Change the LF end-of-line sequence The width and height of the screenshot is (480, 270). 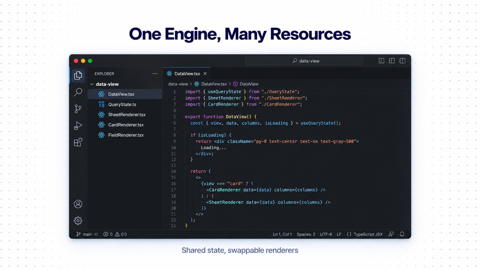tap(339, 234)
